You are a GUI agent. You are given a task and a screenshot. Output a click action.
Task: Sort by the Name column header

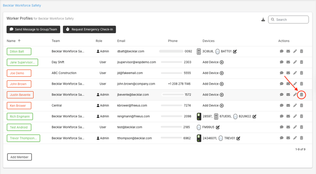pyautogui.click(x=11, y=41)
